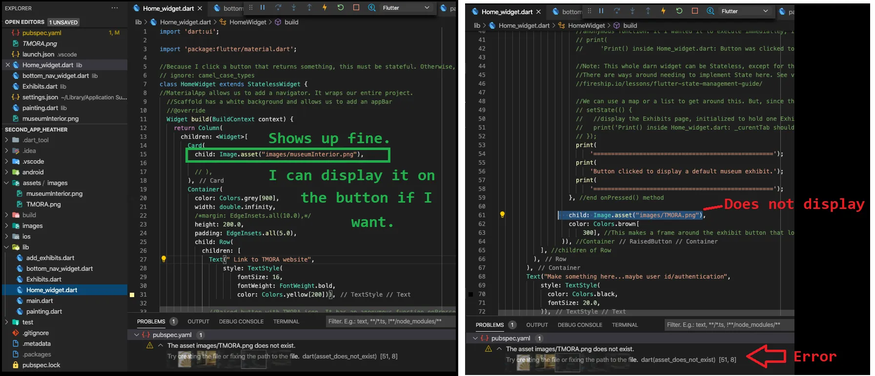
Task: Close Home_widget.dart in Open Editors list
Action: pyautogui.click(x=8, y=65)
